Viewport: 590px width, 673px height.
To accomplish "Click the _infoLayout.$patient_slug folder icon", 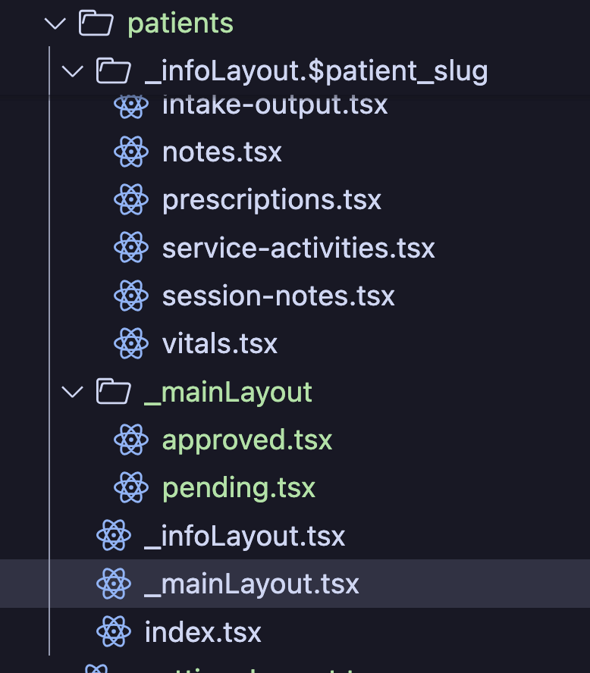I will point(113,70).
